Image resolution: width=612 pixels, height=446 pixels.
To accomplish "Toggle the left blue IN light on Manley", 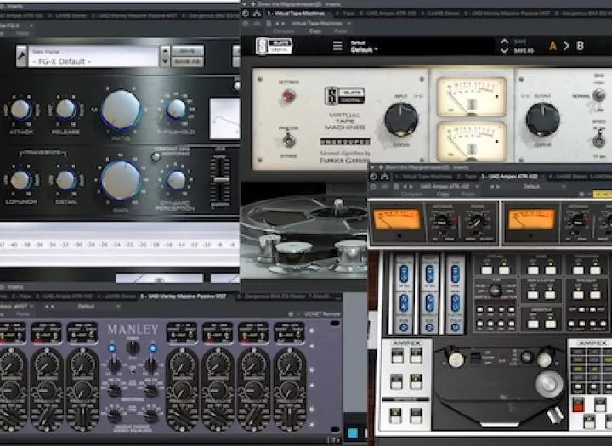I will click(x=111, y=348).
